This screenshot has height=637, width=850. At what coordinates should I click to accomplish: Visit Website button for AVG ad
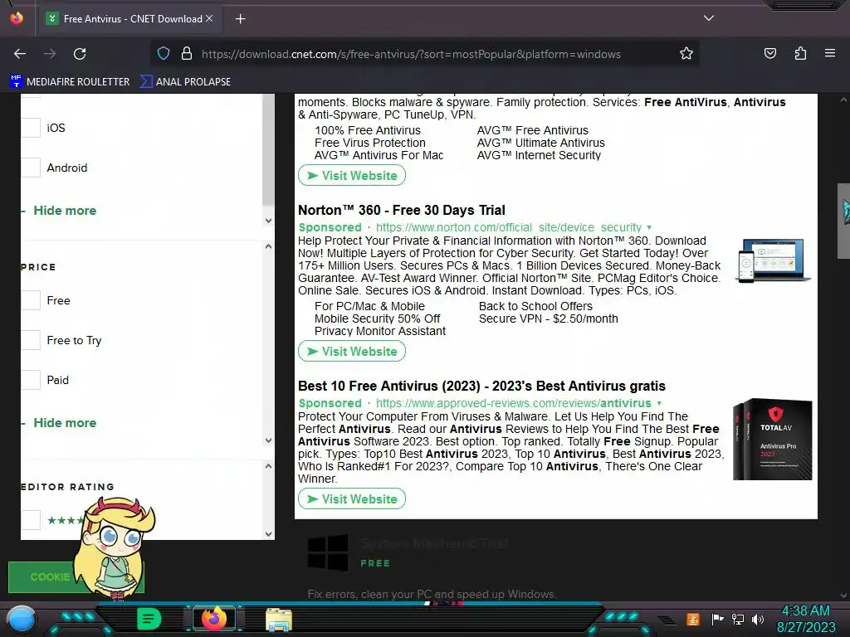[x=352, y=176]
